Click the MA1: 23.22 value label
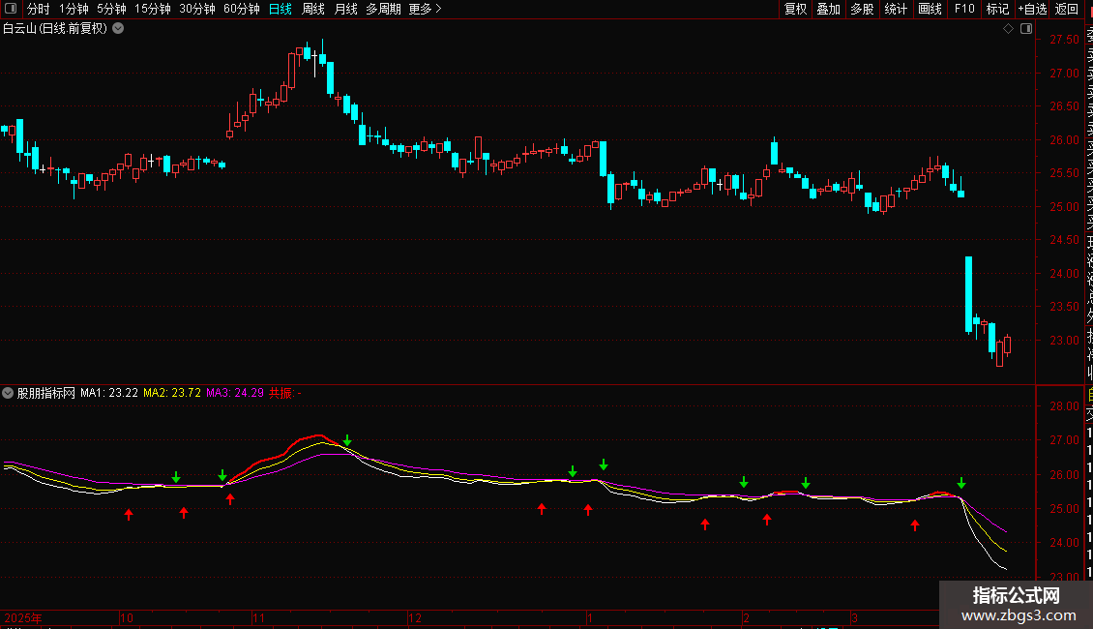Screen dimensions: 1093x629 point(108,393)
